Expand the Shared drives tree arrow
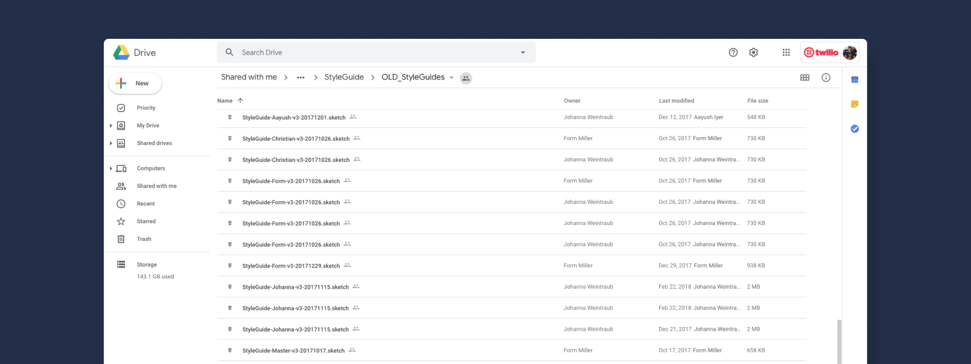The height and width of the screenshot is (364, 971). pyautogui.click(x=110, y=143)
